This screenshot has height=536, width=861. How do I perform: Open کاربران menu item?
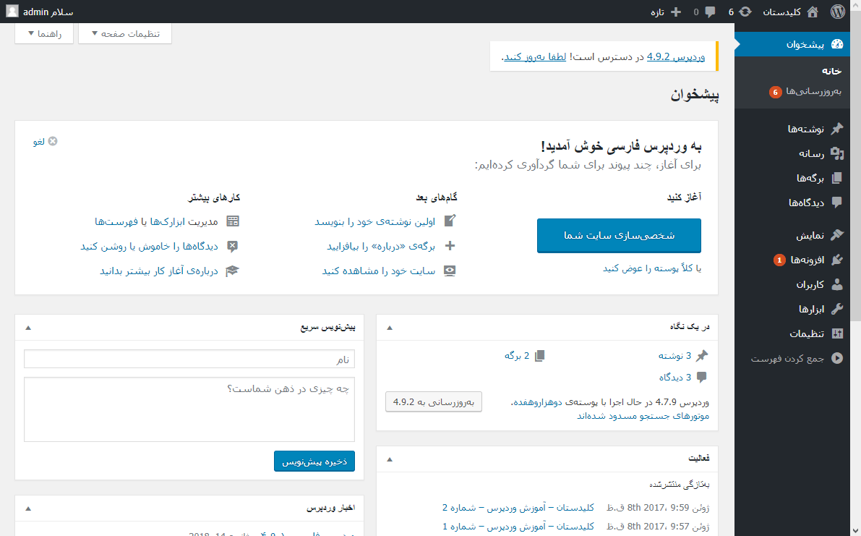(792, 284)
